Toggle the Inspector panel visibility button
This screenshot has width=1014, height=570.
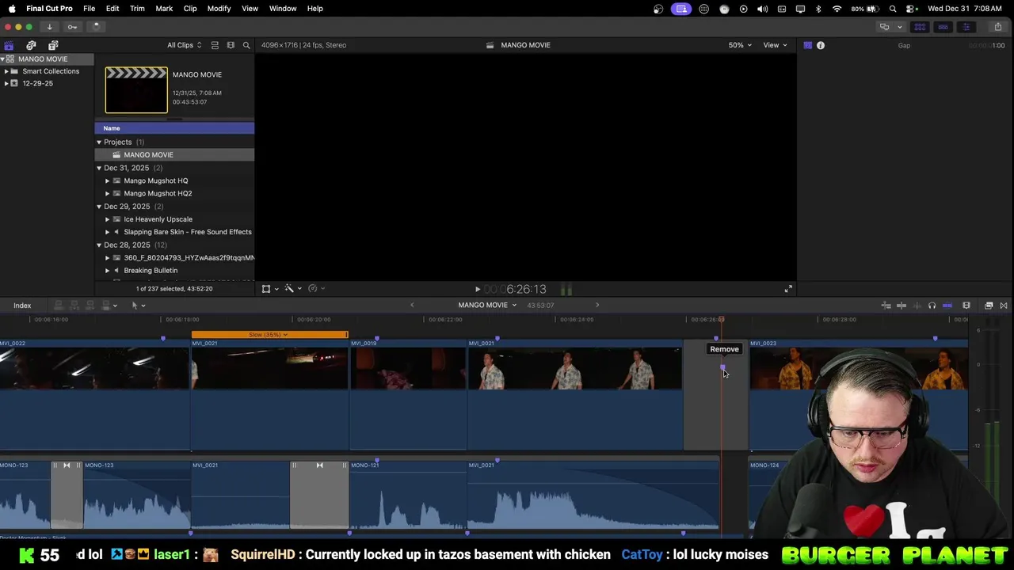click(966, 27)
